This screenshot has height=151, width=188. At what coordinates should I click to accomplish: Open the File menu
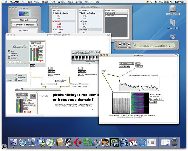pos(24,2)
